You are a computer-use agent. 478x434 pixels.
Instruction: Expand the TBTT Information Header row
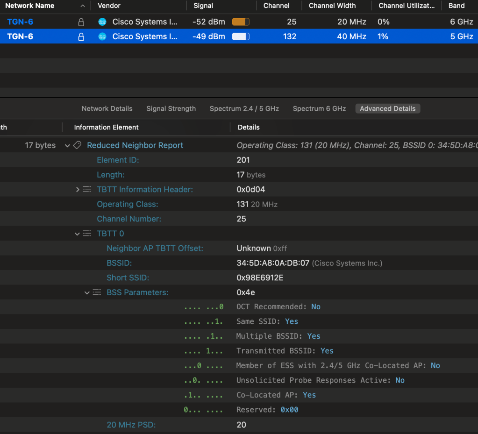pyautogui.click(x=78, y=189)
